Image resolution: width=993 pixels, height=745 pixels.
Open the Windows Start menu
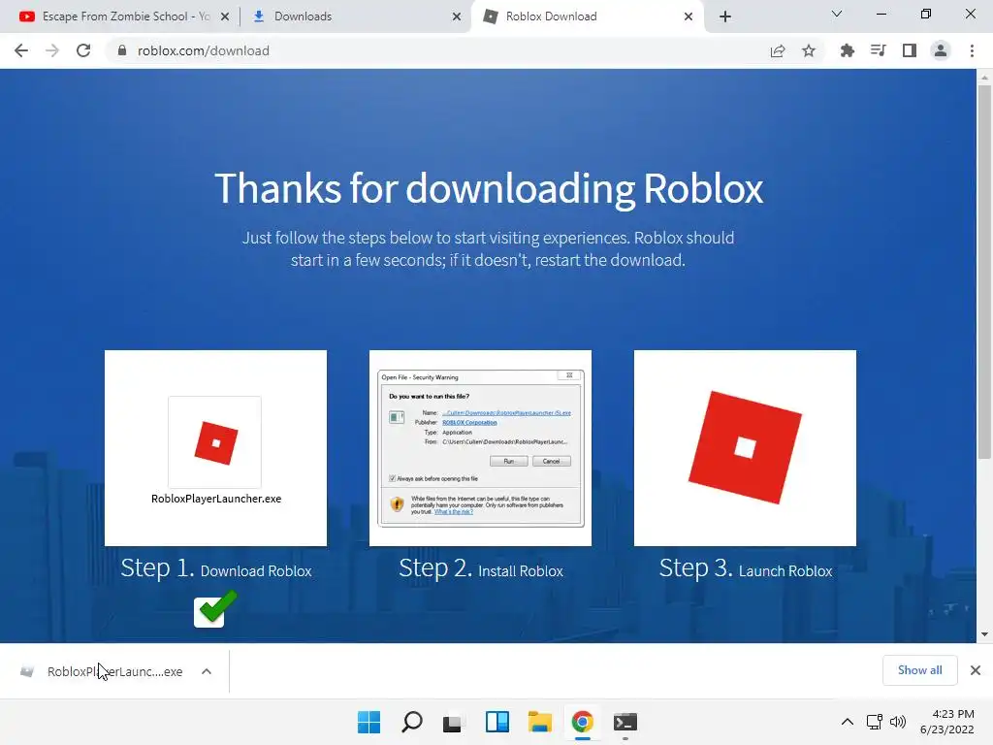pyautogui.click(x=369, y=722)
